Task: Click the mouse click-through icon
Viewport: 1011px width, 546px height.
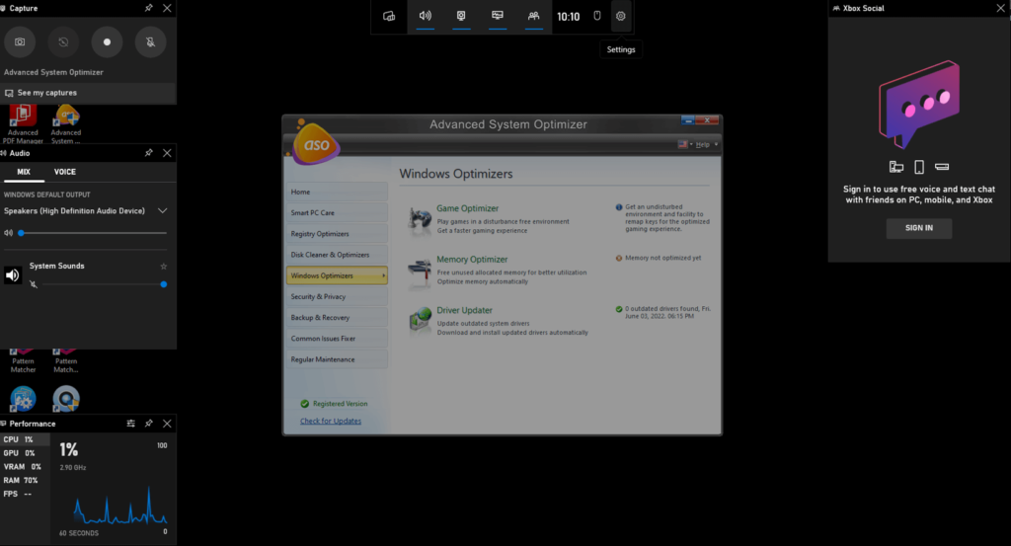Action: click(x=597, y=16)
